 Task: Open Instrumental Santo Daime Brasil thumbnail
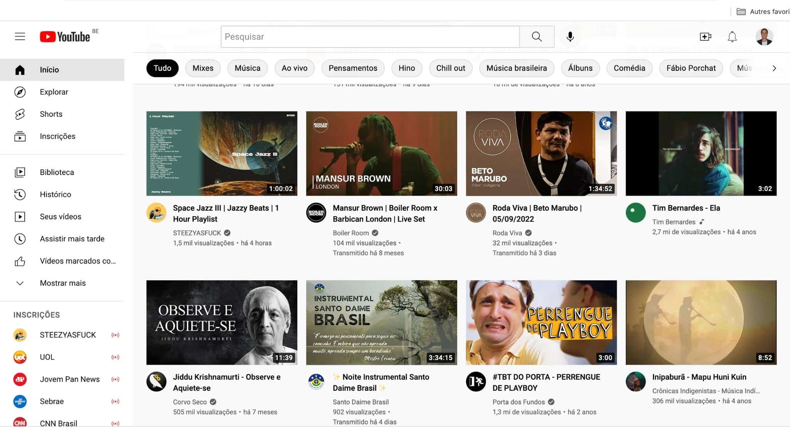[x=381, y=323]
